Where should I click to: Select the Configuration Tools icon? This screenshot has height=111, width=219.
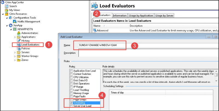[11, 18]
